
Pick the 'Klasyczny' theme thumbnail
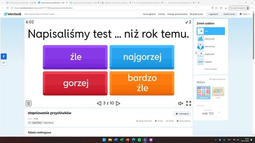tap(204, 93)
